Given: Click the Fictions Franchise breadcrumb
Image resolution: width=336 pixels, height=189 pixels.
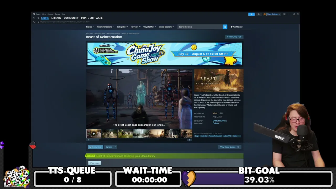Looking at the screenshot, I should tap(114, 34).
